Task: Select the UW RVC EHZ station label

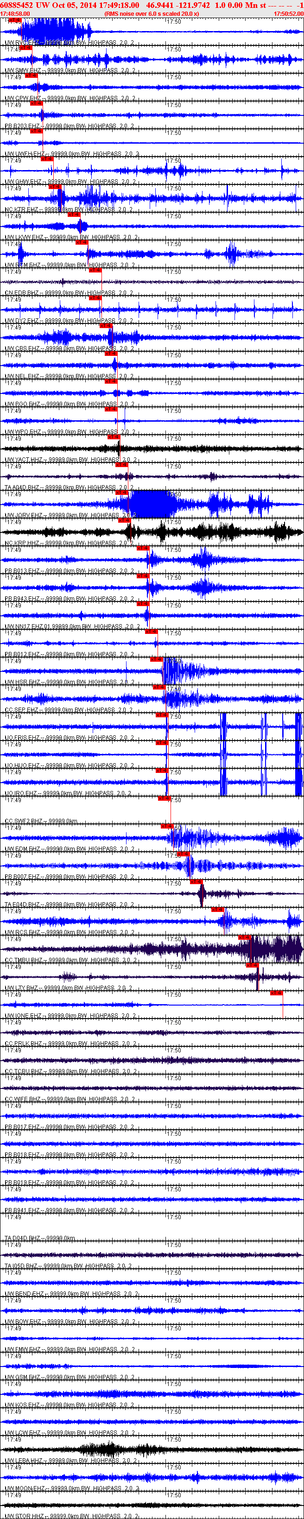Action: pyautogui.click(x=70, y=43)
